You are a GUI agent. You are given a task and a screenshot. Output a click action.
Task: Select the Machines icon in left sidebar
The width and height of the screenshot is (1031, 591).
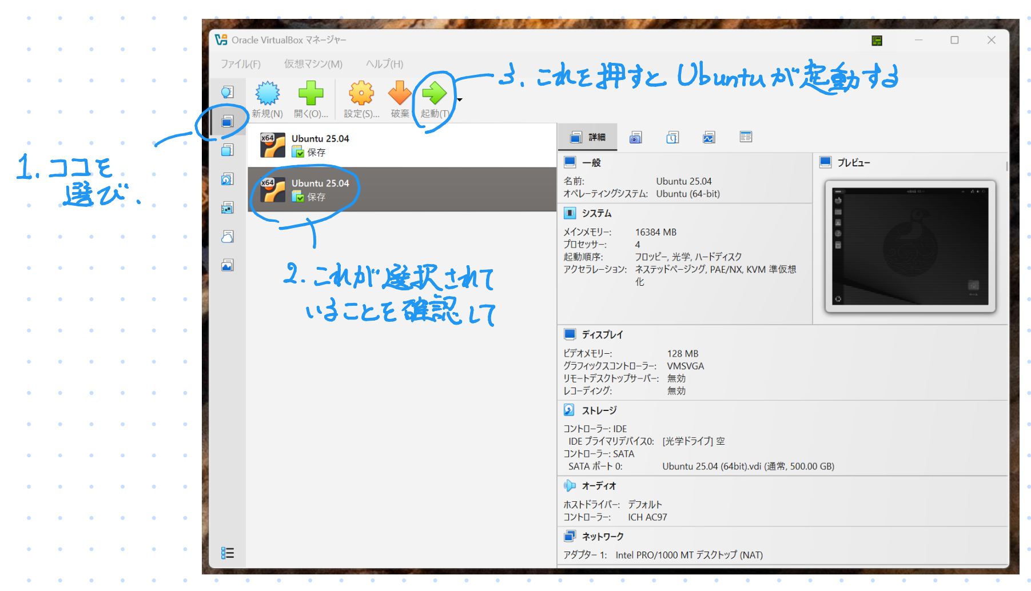[x=228, y=121]
